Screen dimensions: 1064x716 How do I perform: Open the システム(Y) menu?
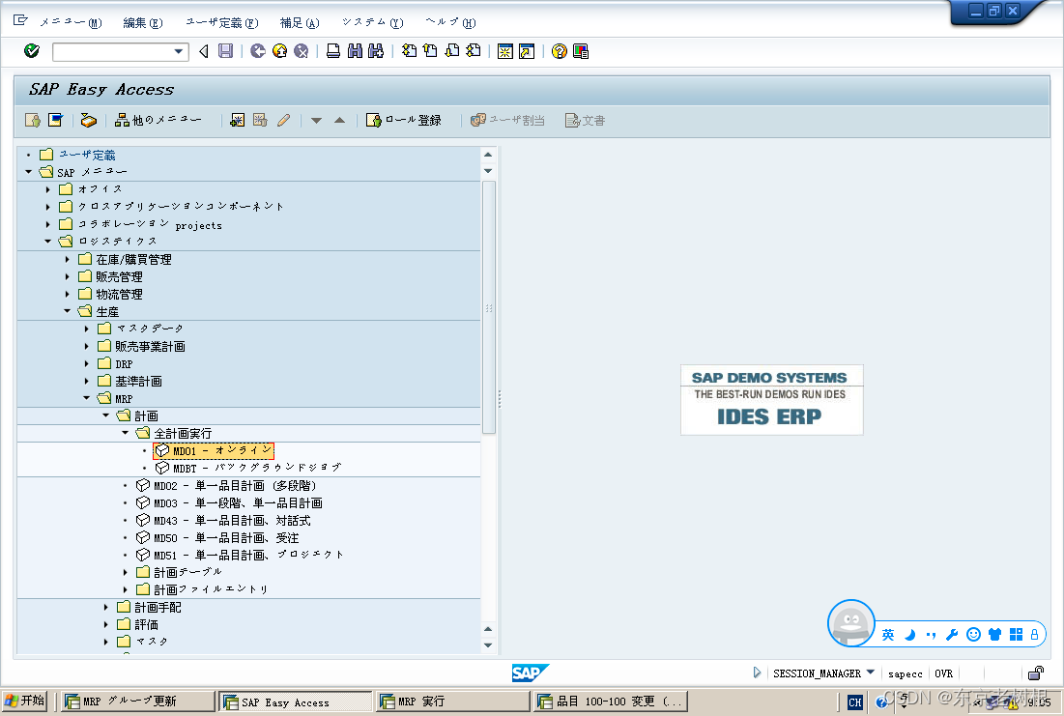tap(372, 22)
